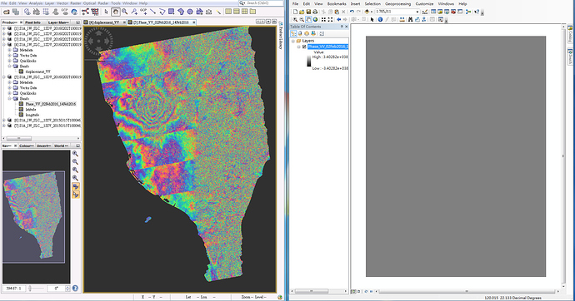This screenshot has width=575, height=301.
Task: Collapse the Layers group in Table Of Contents
Action: coord(293,41)
